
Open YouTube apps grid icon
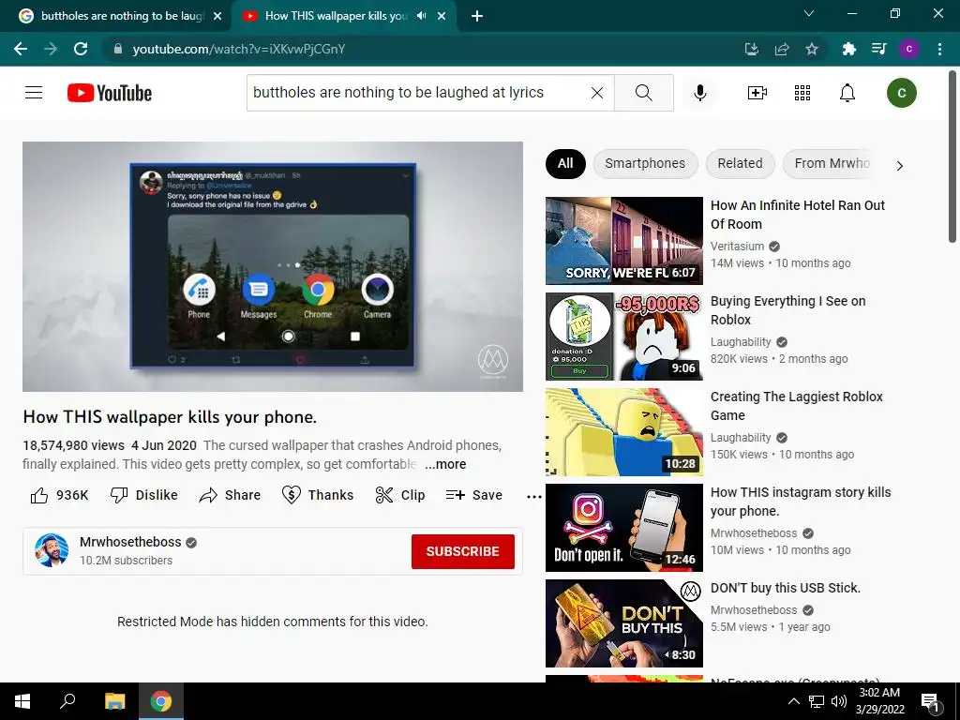coord(802,93)
